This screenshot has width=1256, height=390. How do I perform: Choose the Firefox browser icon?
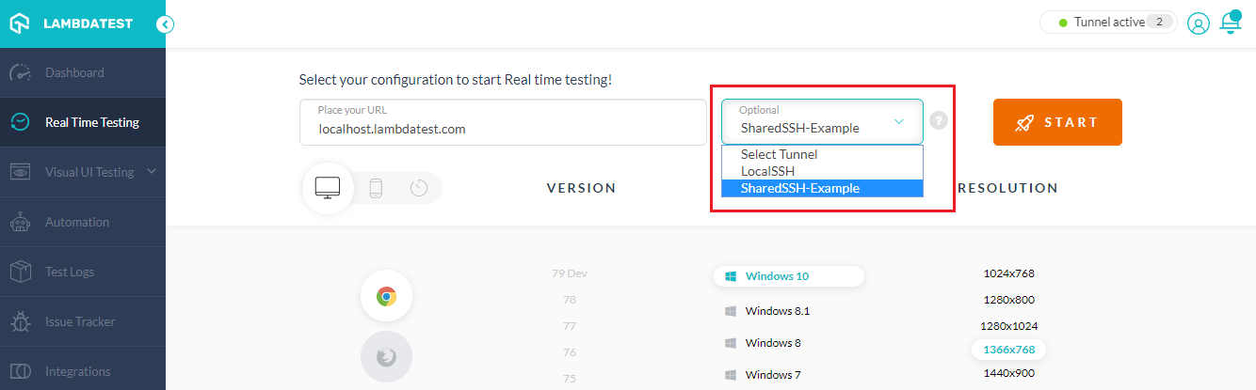click(386, 357)
